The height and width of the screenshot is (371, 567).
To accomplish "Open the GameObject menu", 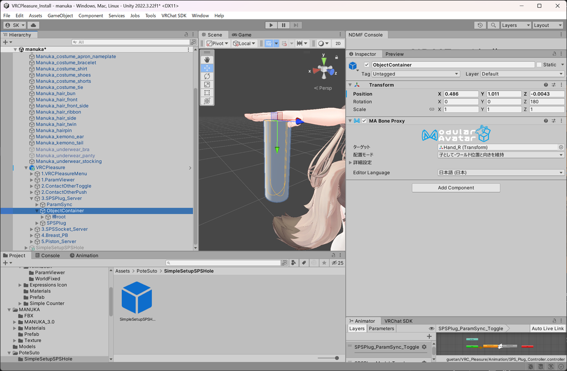I will coord(60,15).
